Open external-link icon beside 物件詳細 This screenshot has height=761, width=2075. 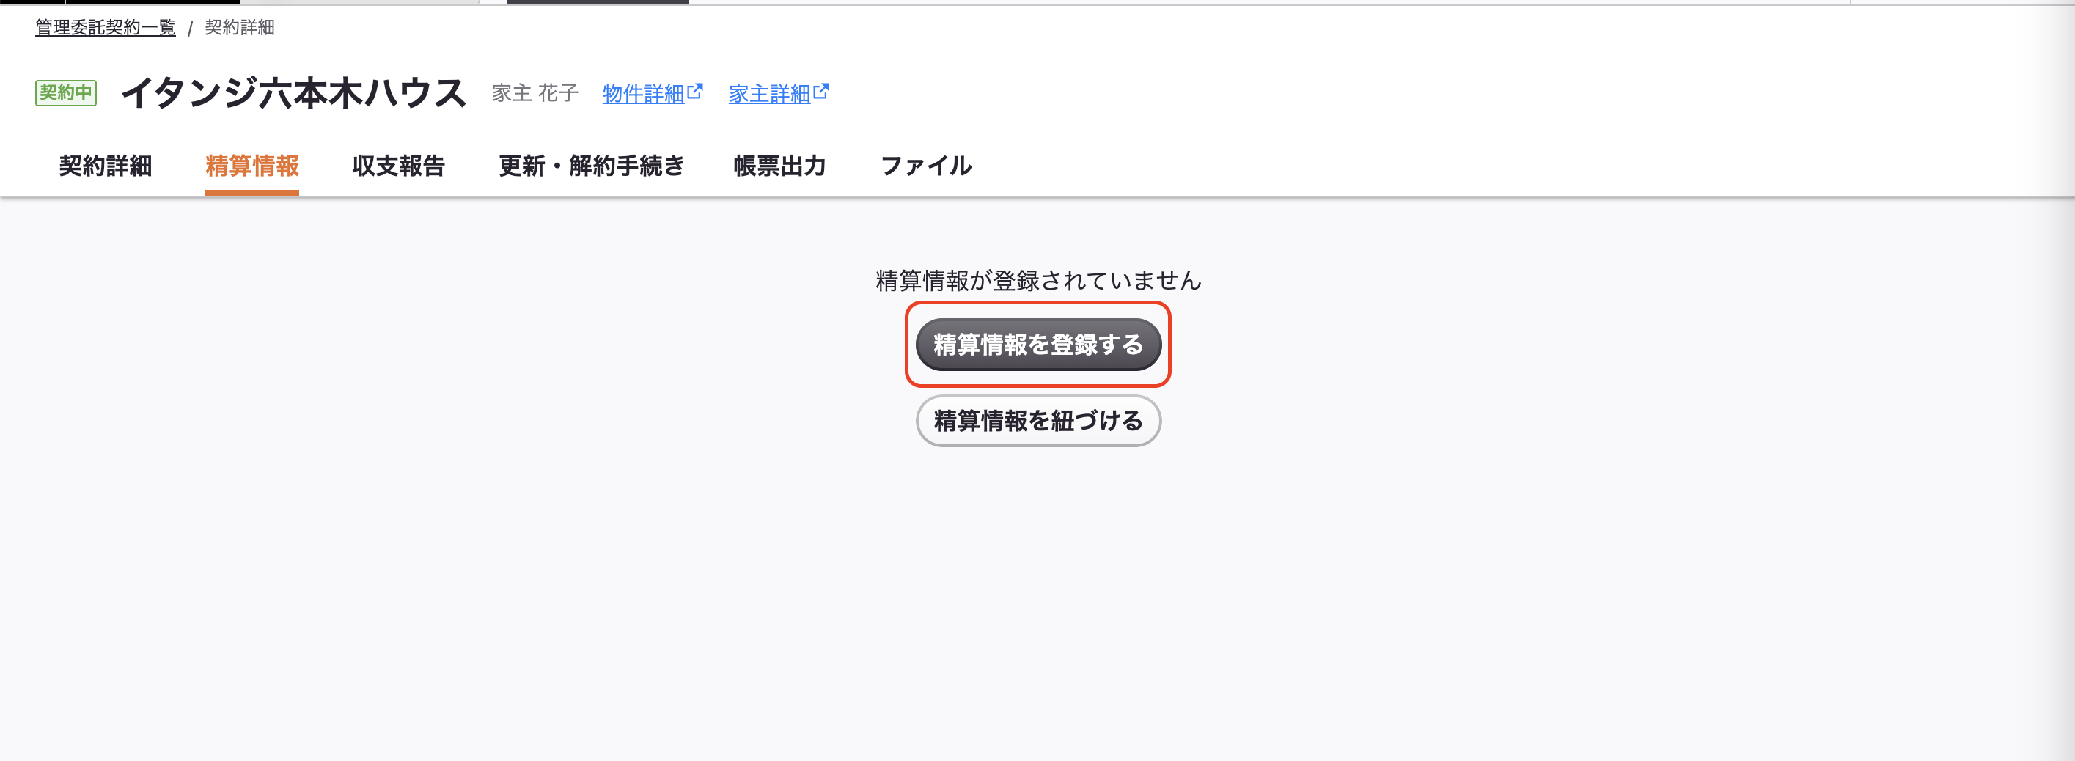click(694, 91)
